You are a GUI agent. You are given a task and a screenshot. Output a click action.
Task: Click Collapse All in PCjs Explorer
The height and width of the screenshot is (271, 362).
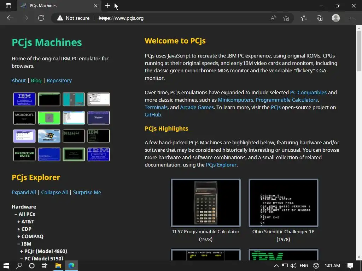coord(54,192)
